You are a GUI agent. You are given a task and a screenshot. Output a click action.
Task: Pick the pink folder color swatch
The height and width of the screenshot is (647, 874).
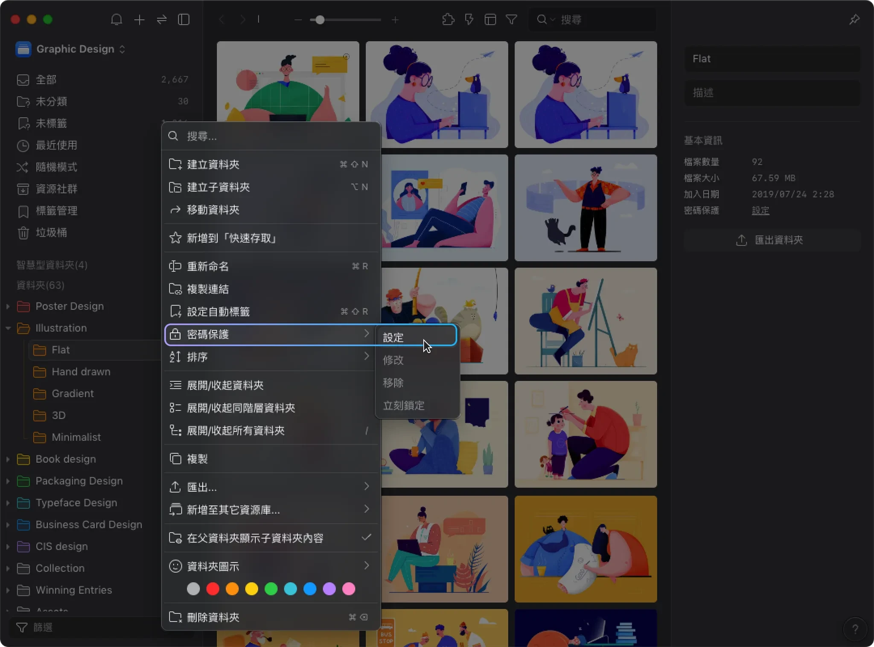click(349, 589)
